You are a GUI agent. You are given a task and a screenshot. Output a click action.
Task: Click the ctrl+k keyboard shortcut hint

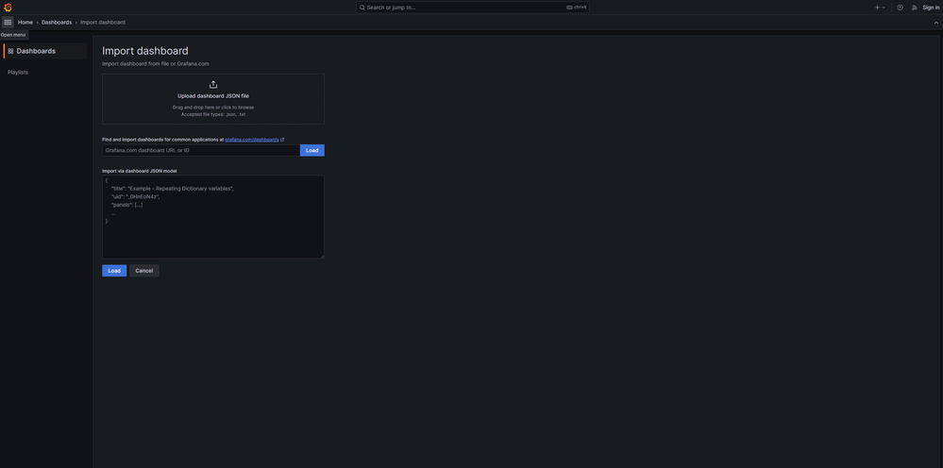577,8
